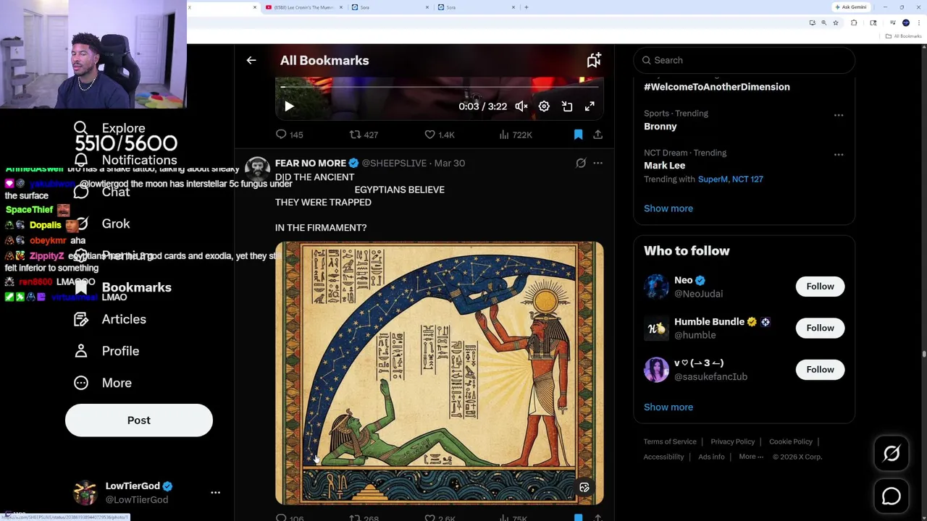Open the Bronny trending topic

(x=660, y=126)
